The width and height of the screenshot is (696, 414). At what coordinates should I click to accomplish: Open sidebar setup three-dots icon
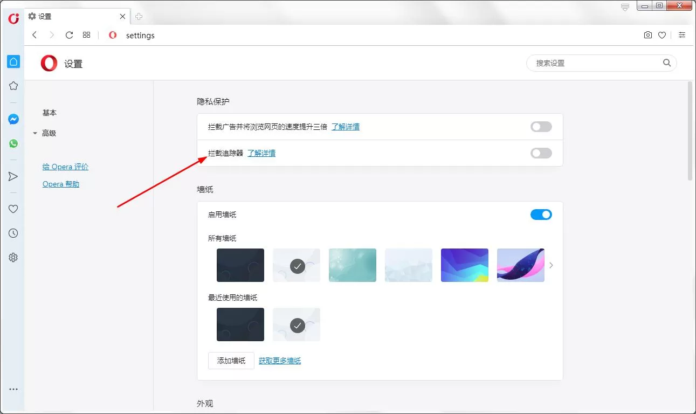click(x=13, y=389)
